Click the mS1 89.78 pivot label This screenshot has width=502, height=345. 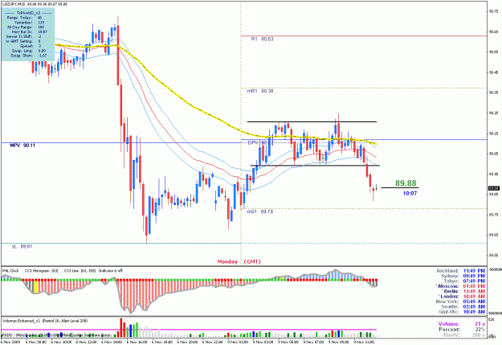pos(260,212)
